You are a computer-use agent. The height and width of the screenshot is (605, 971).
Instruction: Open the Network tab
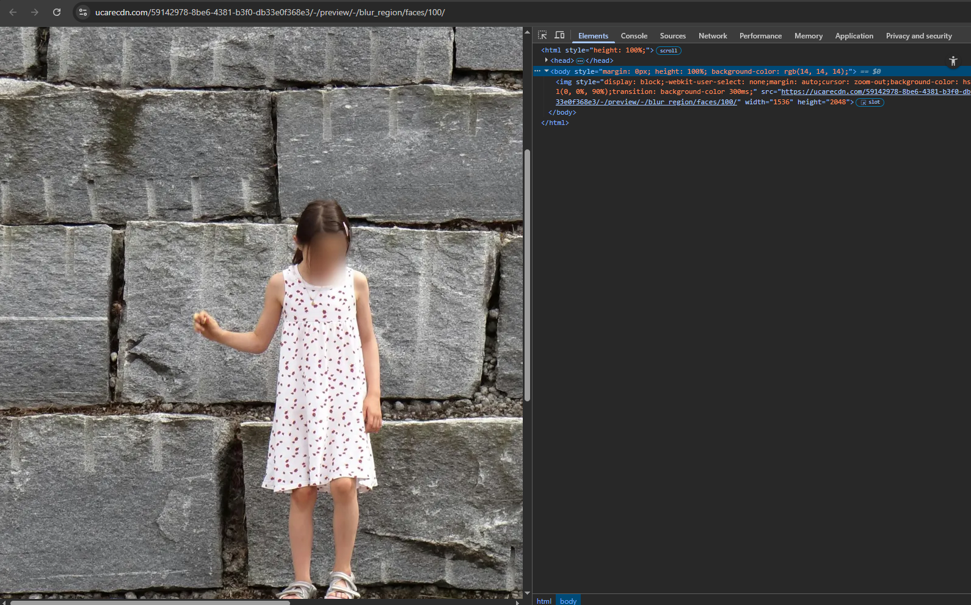coord(713,36)
